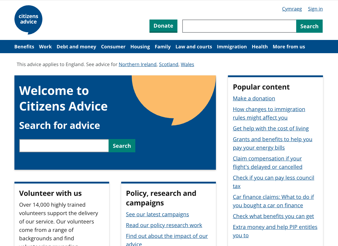Click the Policy, research and campaigns heading
Image resolution: width=338 pixels, height=246 pixels.
161,198
